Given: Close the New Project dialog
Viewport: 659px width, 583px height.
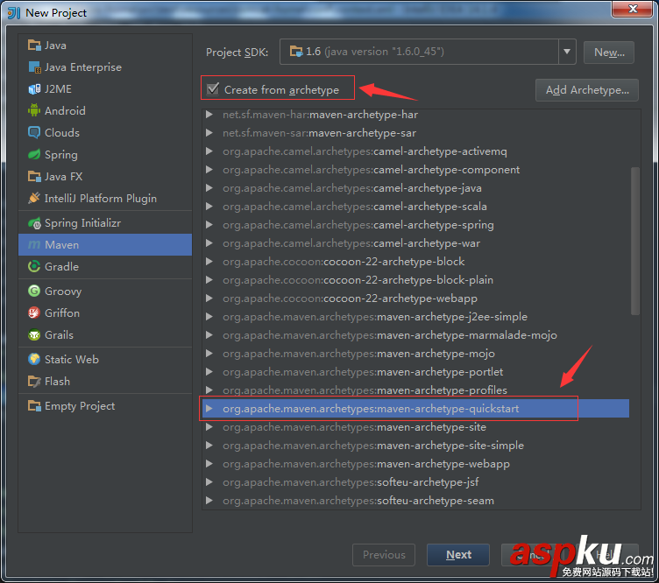Looking at the screenshot, I should [633, 9].
